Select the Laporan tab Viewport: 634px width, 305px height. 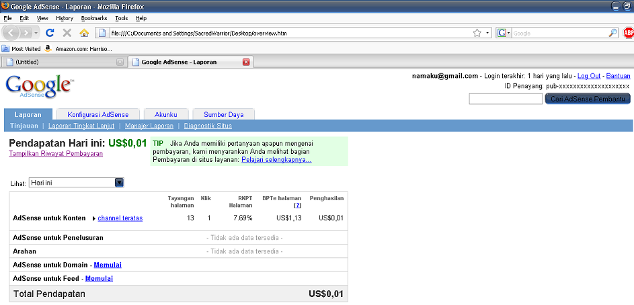(x=28, y=114)
